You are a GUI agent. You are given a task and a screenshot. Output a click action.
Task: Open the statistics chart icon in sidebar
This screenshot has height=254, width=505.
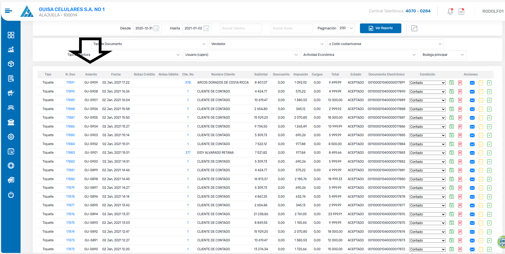click(11, 49)
